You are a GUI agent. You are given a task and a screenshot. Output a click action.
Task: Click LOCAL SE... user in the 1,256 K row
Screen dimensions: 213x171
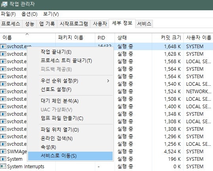pos(199,144)
